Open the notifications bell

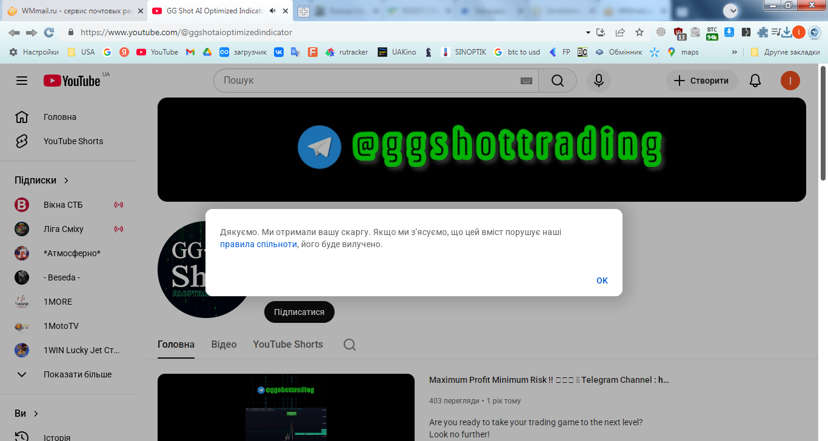point(755,81)
